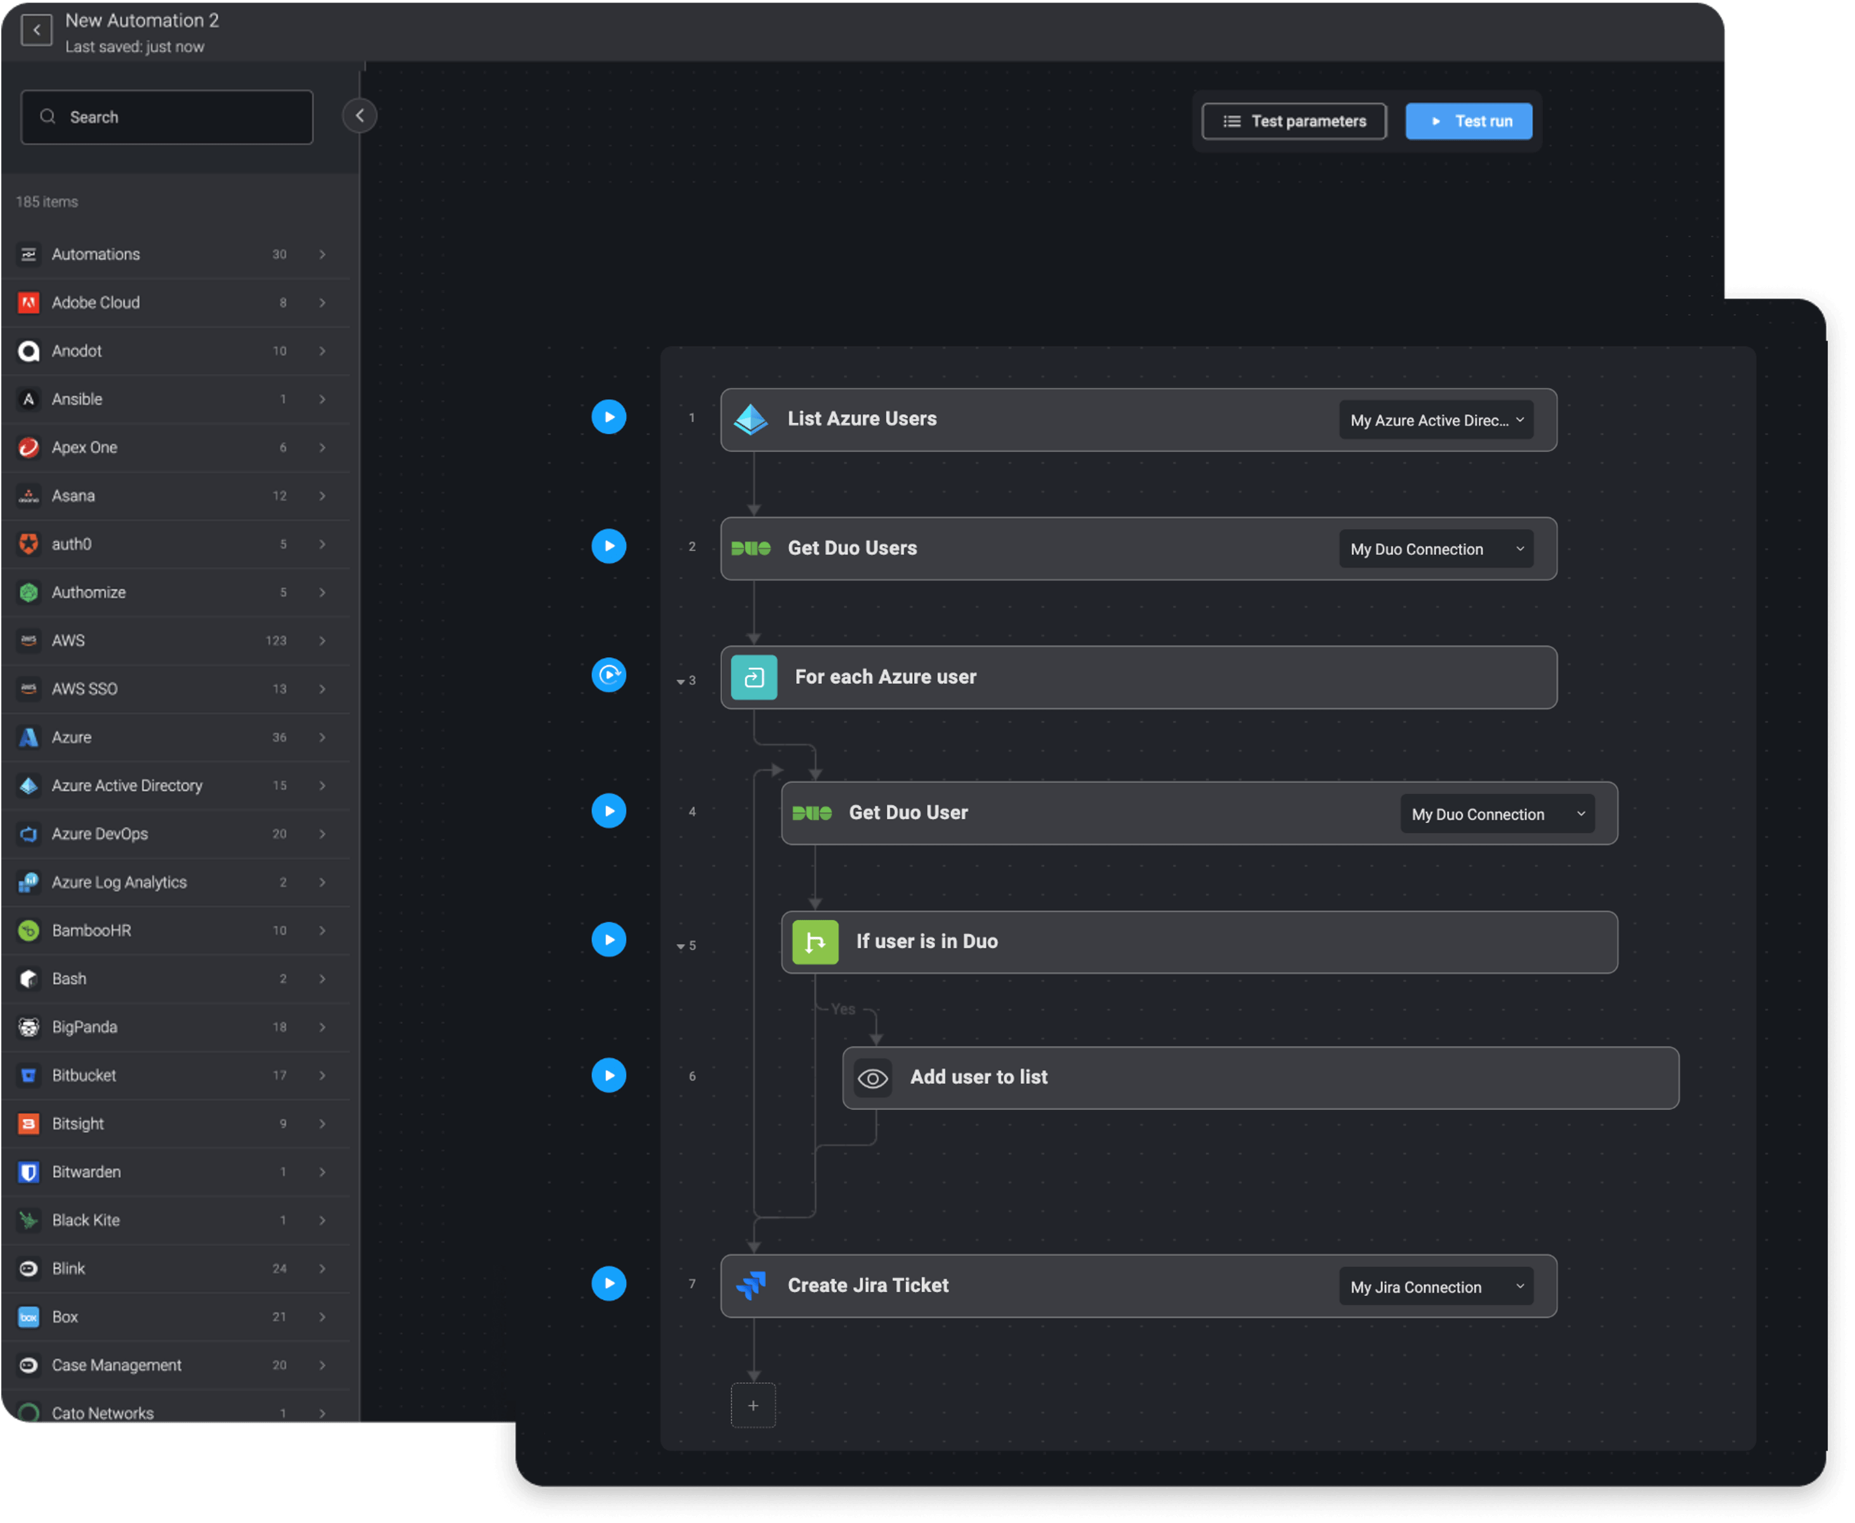Open Test parameters
The width and height of the screenshot is (1855, 1523).
(x=1294, y=121)
